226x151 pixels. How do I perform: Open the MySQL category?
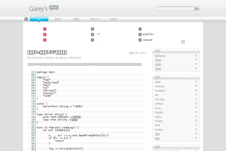coord(159,112)
